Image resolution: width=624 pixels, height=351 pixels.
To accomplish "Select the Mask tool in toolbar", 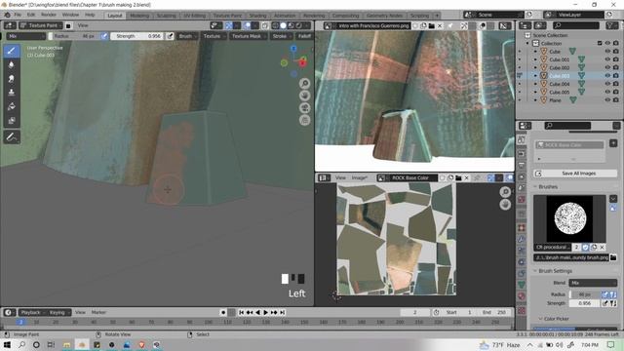I will pos(12,120).
